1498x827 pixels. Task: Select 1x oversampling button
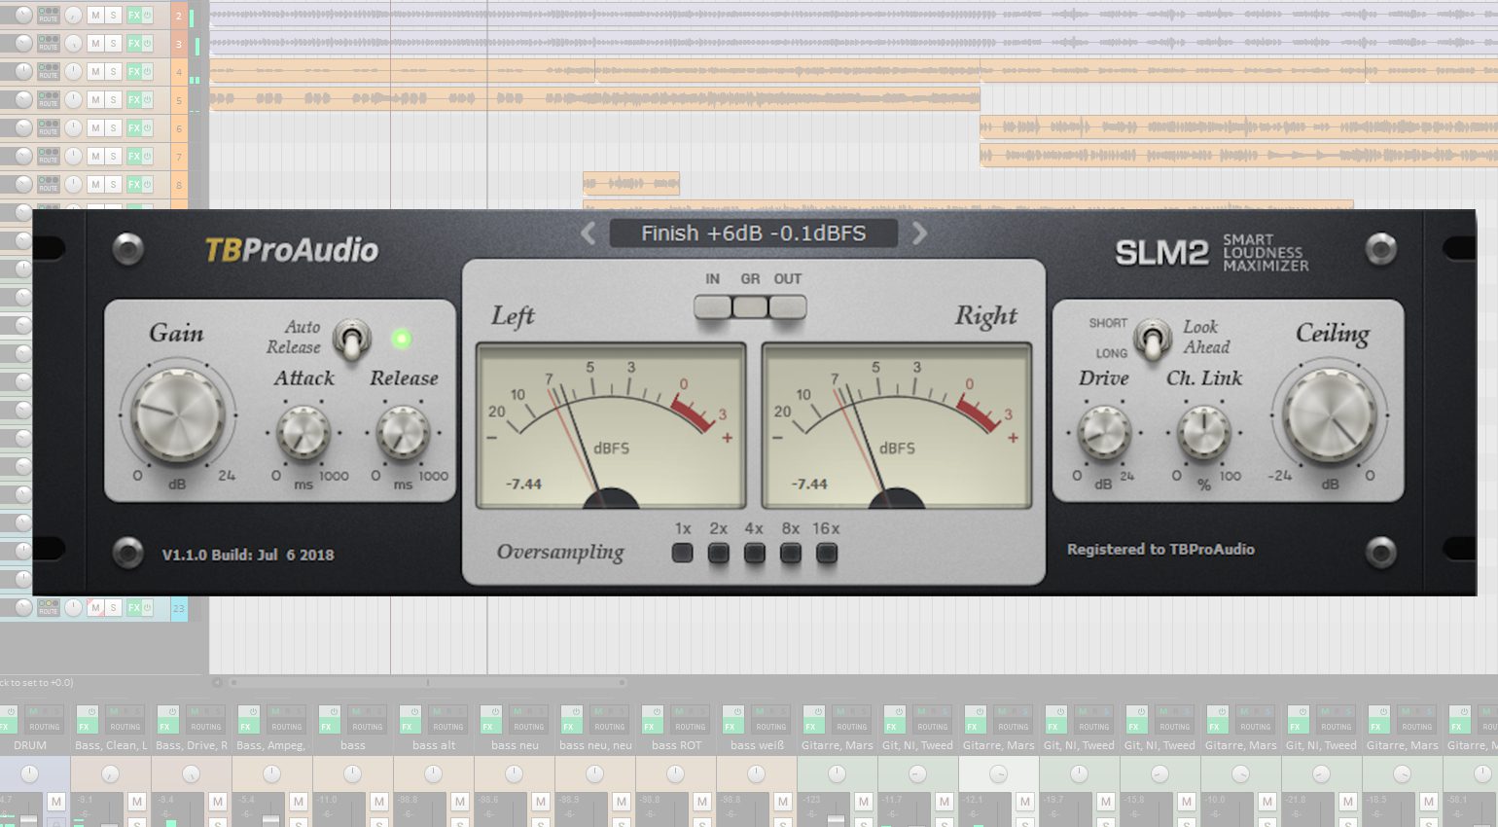tap(683, 554)
